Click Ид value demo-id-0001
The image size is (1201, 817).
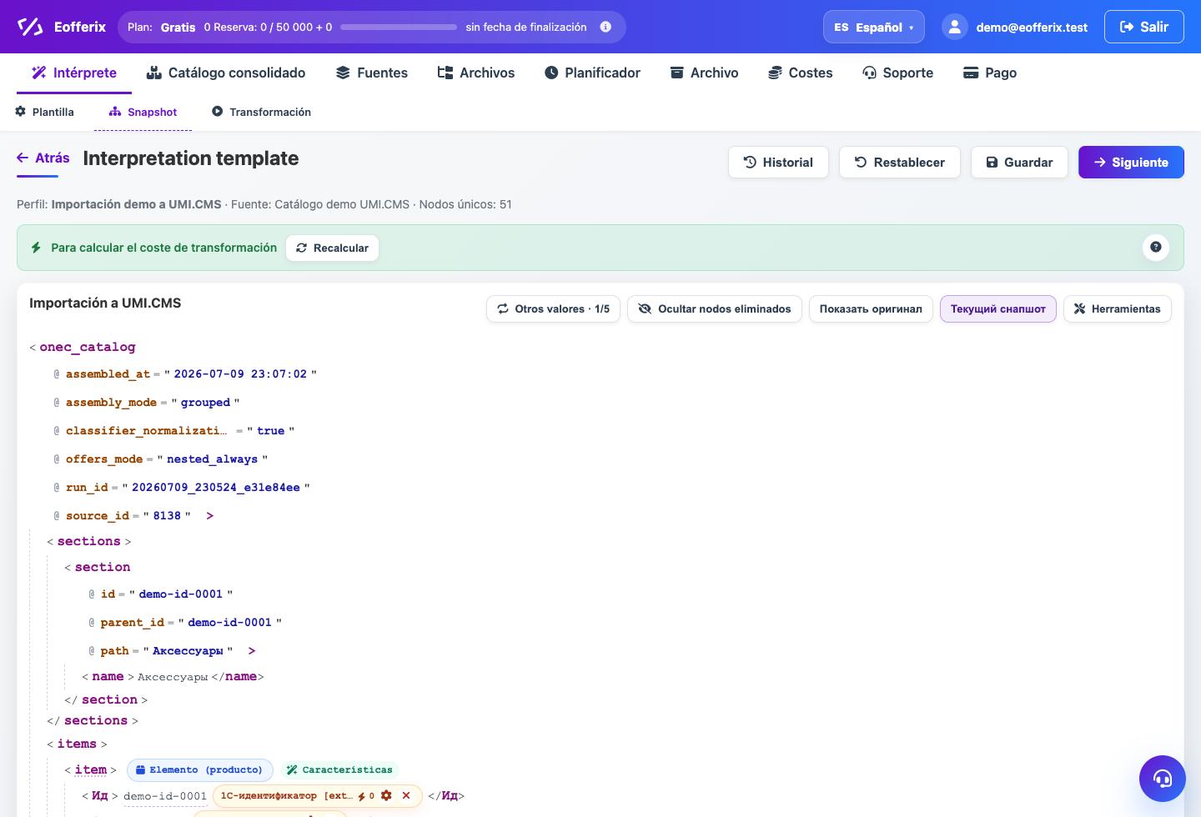[x=165, y=796]
